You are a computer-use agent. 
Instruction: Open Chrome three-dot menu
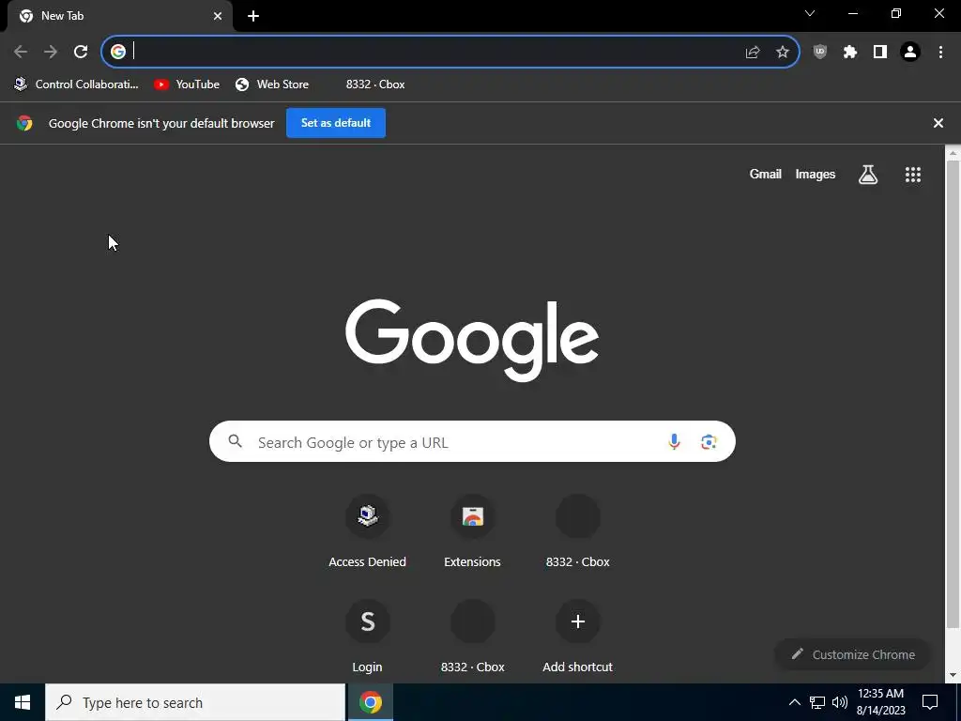(940, 53)
